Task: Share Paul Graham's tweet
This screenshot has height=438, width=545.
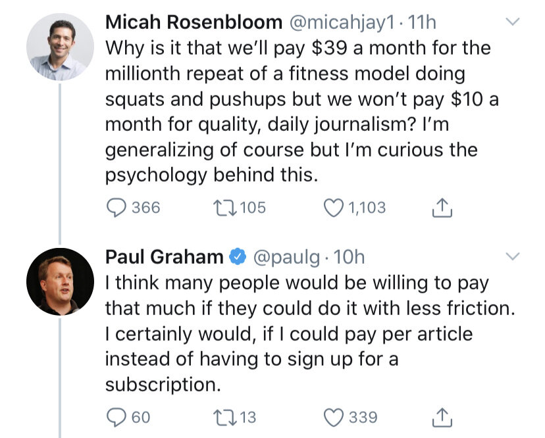Action: pos(440,417)
